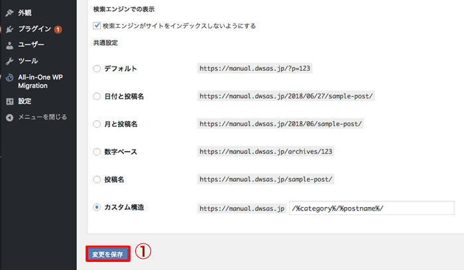Image resolution: width=464 pixels, height=270 pixels.
Task: Select the デフォルト permalink radio button
Action: click(x=97, y=68)
